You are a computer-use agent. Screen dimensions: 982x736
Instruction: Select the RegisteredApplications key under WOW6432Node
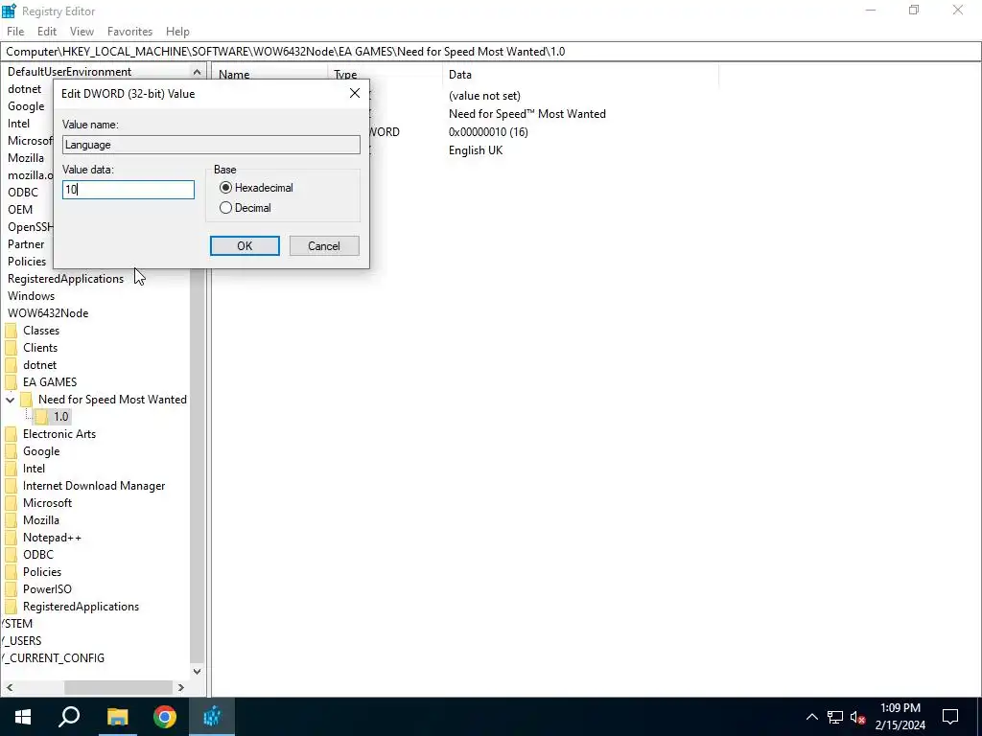[x=81, y=607]
